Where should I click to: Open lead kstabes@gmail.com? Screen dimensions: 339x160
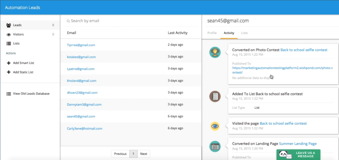81,57
